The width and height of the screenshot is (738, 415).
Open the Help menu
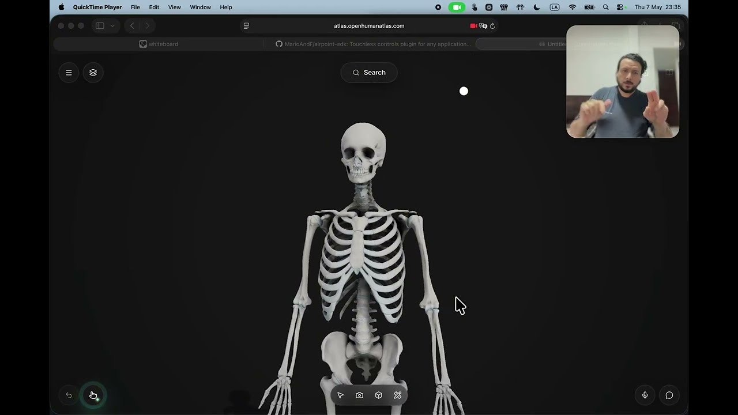(226, 7)
